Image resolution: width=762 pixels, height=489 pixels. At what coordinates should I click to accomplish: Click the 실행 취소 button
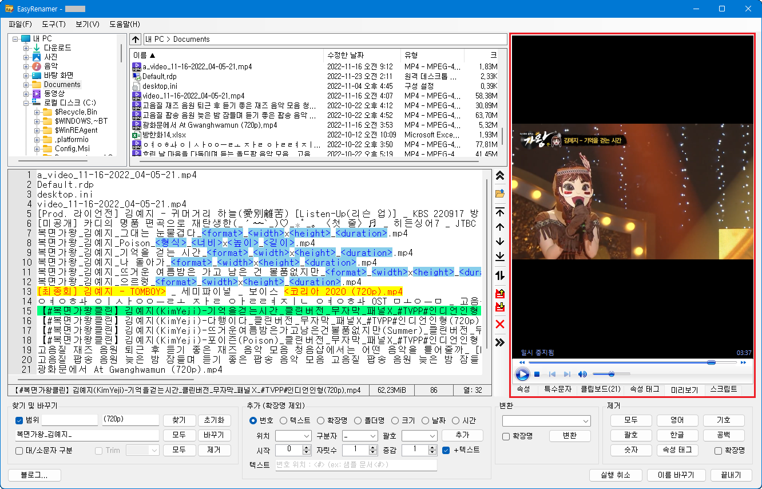click(615, 475)
